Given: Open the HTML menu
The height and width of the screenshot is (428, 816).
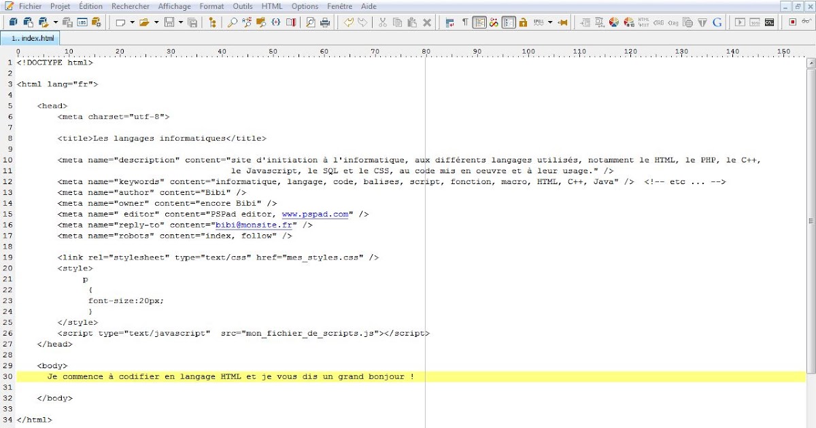Looking at the screenshot, I should tap(272, 6).
